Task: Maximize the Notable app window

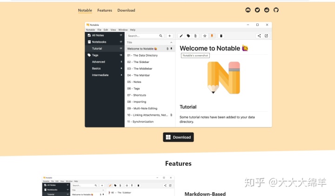Action: [257, 25]
